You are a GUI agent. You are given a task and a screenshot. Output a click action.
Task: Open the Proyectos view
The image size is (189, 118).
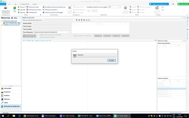tap(11, 92)
